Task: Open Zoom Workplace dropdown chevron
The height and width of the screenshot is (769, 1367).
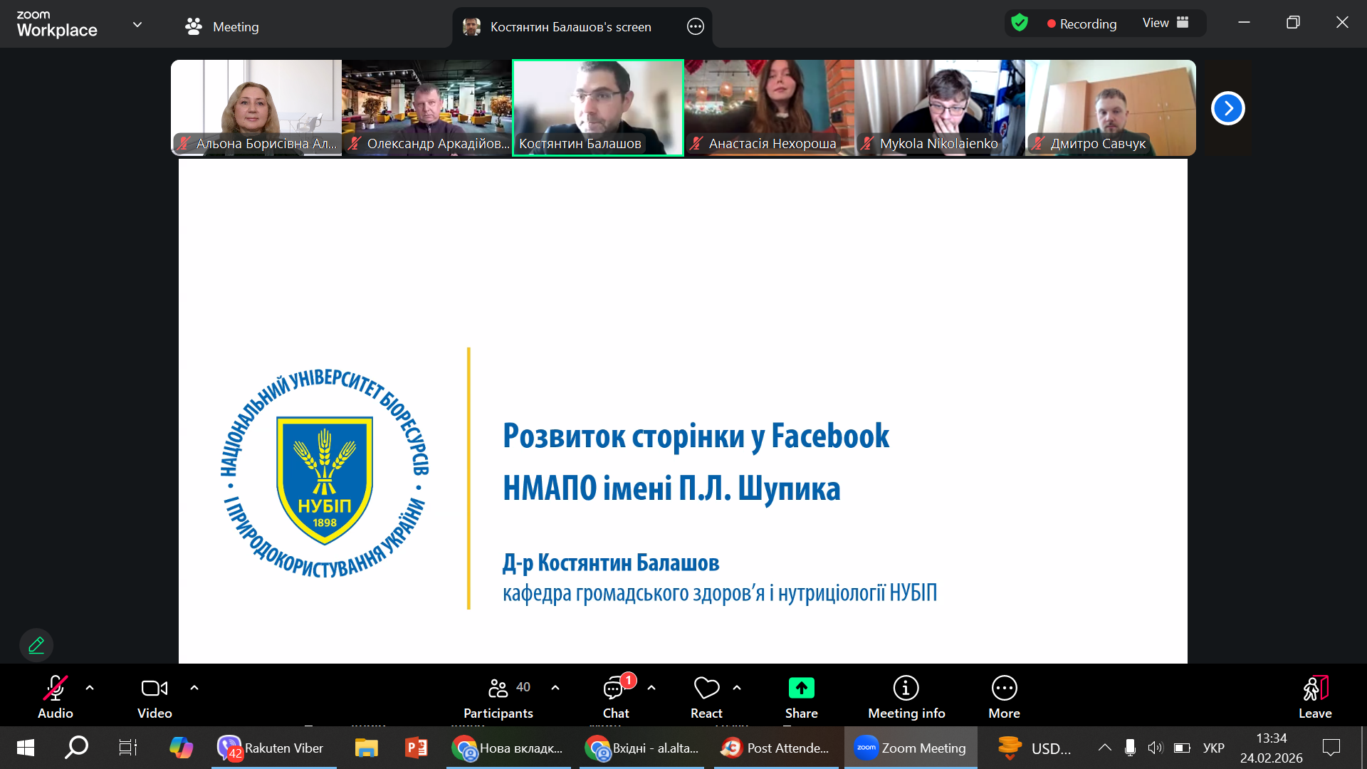Action: click(x=137, y=25)
